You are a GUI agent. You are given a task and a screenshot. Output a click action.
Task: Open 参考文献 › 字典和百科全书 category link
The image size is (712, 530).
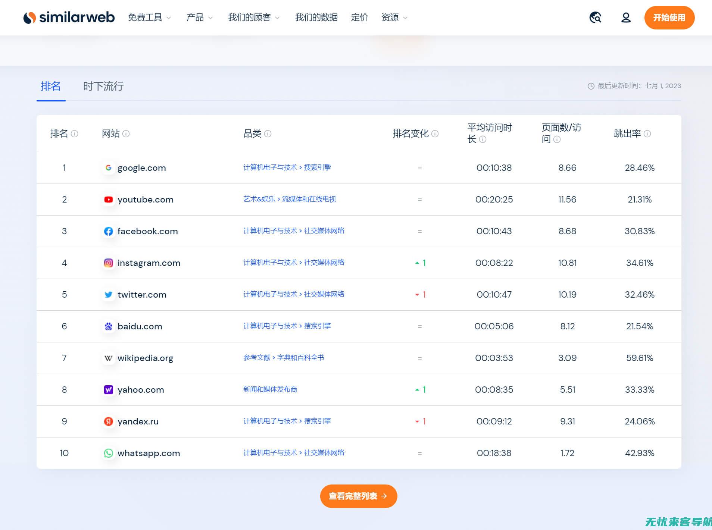pos(284,358)
